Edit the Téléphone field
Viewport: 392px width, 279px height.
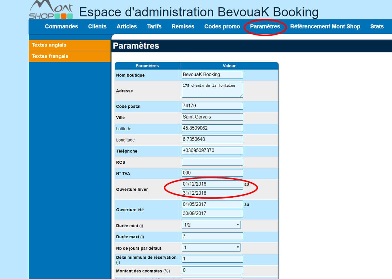(x=212, y=150)
